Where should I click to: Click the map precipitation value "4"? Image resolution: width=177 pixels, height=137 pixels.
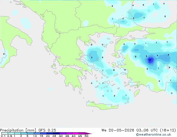point(157,56)
